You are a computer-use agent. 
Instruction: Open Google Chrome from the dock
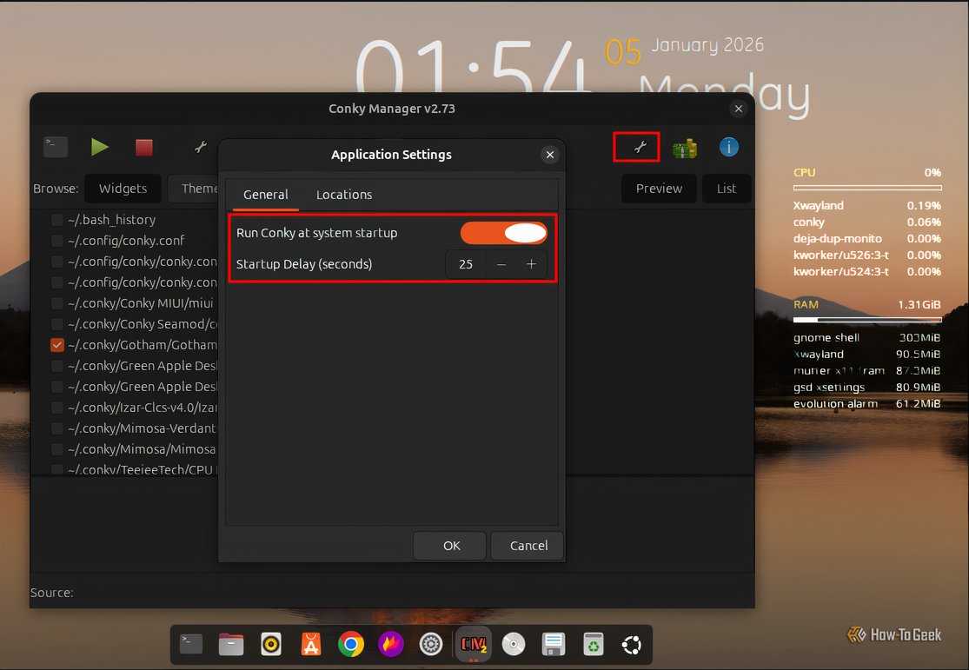(350, 644)
